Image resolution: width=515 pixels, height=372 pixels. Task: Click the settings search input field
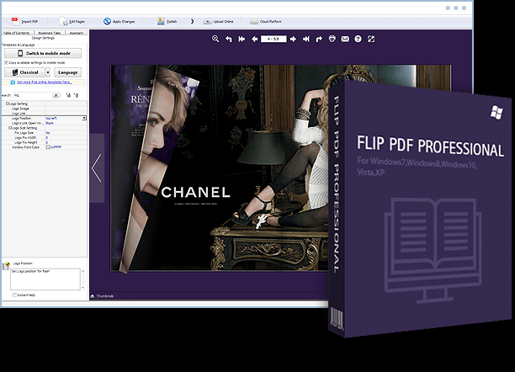tap(32, 95)
